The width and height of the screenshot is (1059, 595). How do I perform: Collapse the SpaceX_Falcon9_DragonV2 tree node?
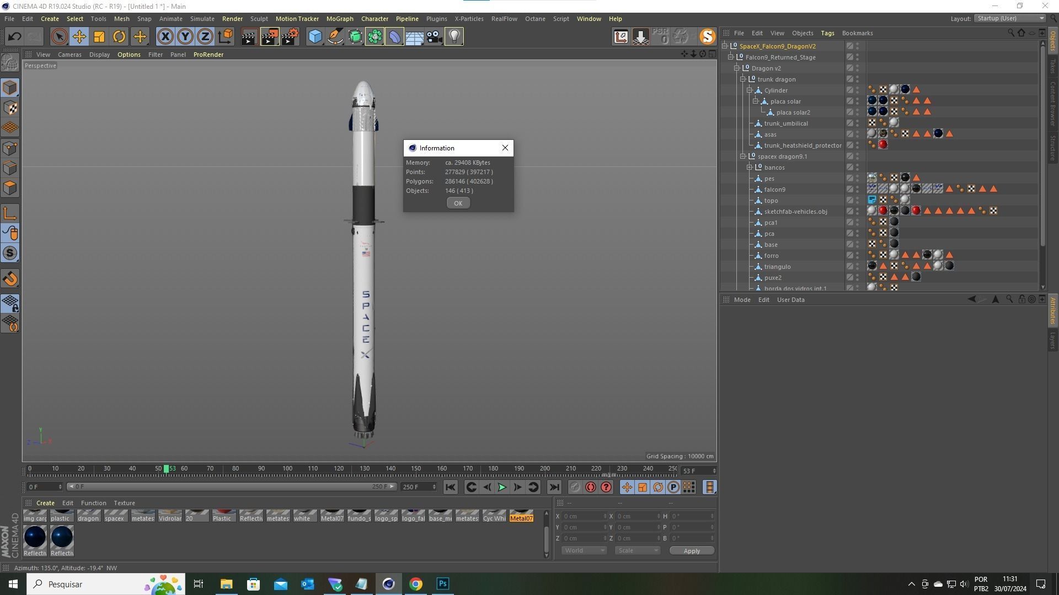pos(725,46)
